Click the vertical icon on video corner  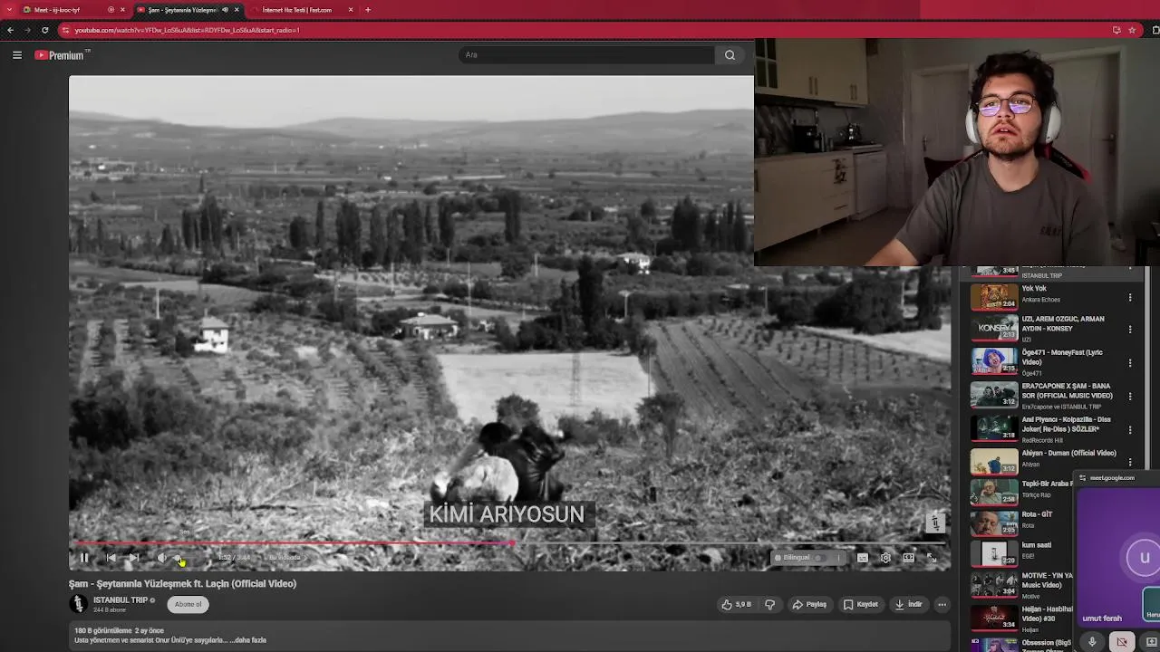pos(936,523)
